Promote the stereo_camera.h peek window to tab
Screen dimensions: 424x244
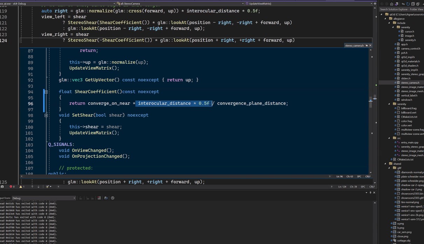(x=366, y=45)
